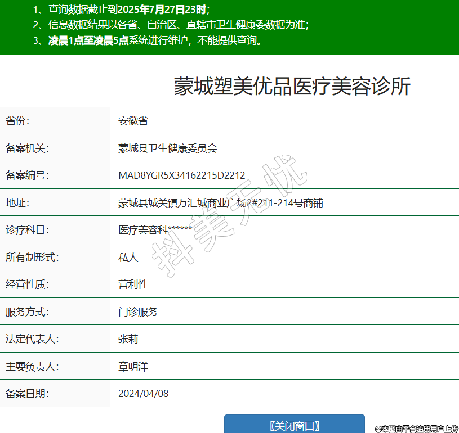Click the 经营性质 row label
Image resolution: width=459 pixels, height=433 pixels.
pyautogui.click(x=28, y=285)
